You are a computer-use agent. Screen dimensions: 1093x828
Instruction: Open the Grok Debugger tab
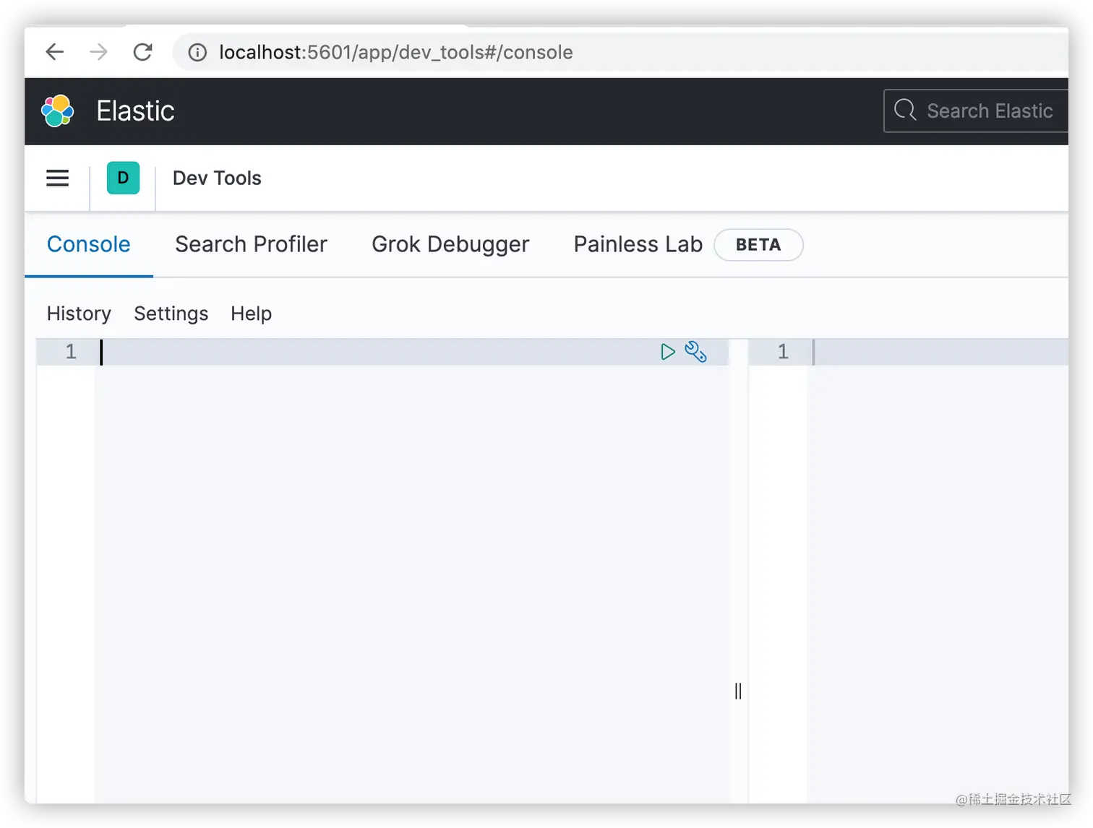[x=450, y=244]
